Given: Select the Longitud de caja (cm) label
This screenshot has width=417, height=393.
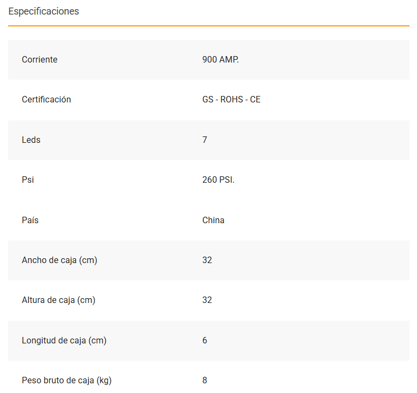Looking at the screenshot, I should pyautogui.click(x=64, y=341).
